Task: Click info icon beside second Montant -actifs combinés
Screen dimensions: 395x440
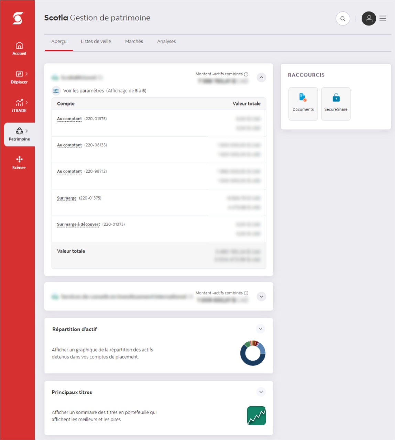Action: pos(246,293)
